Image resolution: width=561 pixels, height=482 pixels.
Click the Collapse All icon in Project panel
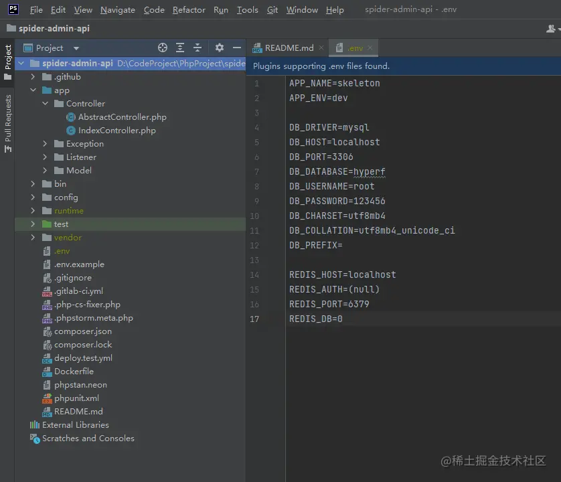pyautogui.click(x=197, y=48)
